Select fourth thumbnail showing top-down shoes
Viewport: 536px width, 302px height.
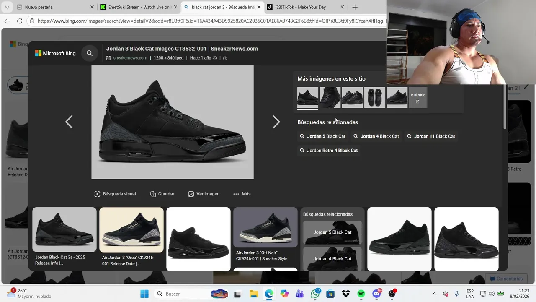tap(375, 97)
